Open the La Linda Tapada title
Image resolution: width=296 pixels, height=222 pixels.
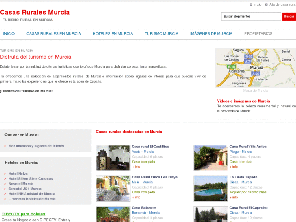(x=243, y=177)
